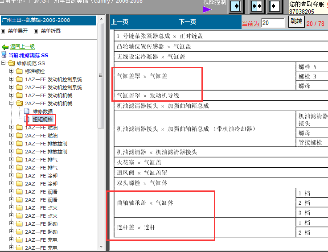Screen dimensions: 328x252
Task: Open the 维修数据 tree item
Action: coord(43,112)
